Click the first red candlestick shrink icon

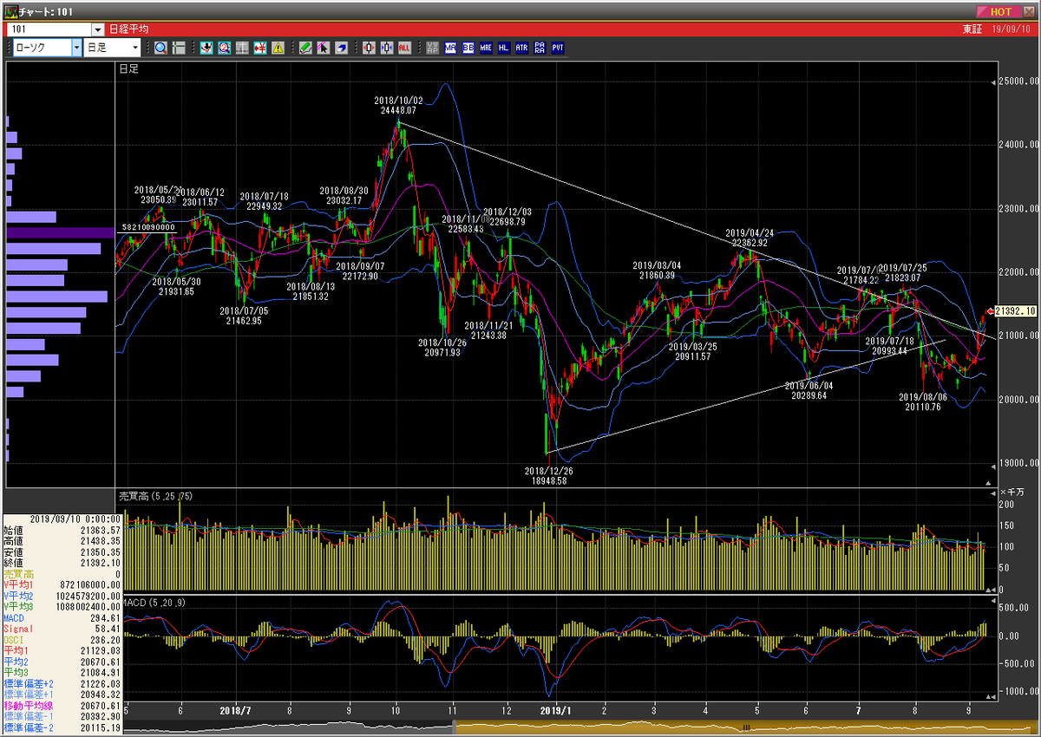[x=369, y=48]
